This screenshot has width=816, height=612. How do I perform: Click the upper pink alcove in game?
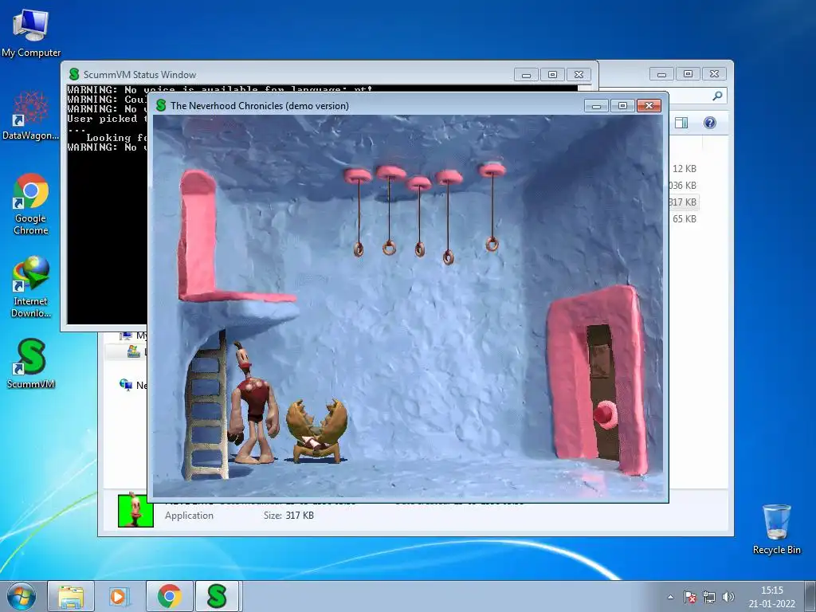pyautogui.click(x=198, y=234)
